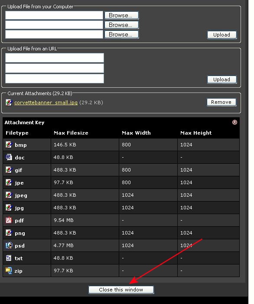Focus the first URL input field

55,58
